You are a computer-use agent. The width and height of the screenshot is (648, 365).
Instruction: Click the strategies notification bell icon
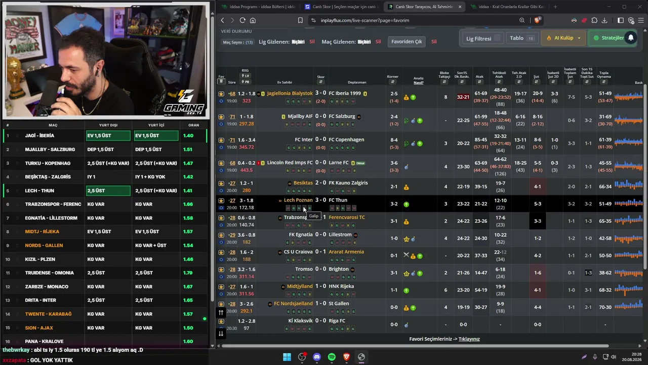pos(631,38)
